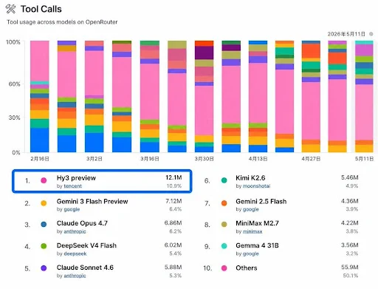The width and height of the screenshot is (378, 289).
Task: Click the Tool Calls wrench icon
Action: (10, 9)
